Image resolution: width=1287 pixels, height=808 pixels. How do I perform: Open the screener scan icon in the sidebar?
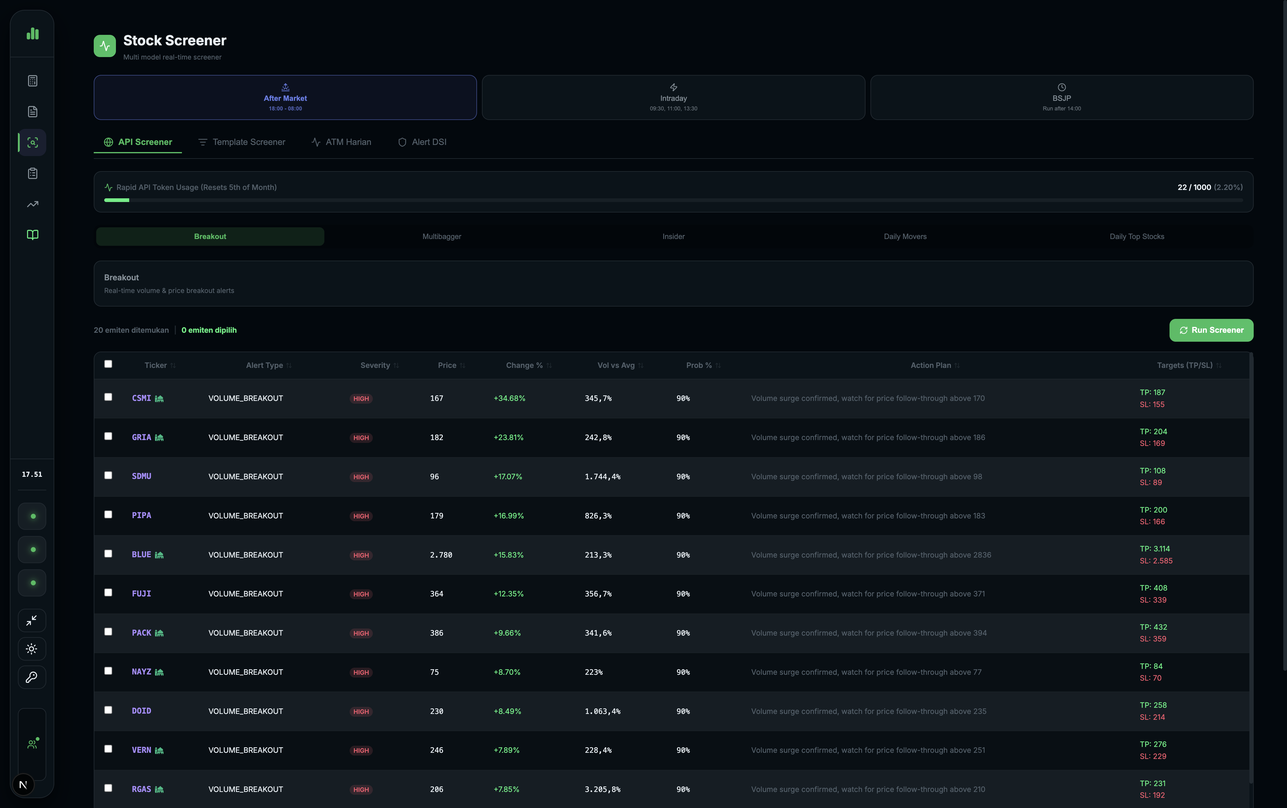pos(33,143)
